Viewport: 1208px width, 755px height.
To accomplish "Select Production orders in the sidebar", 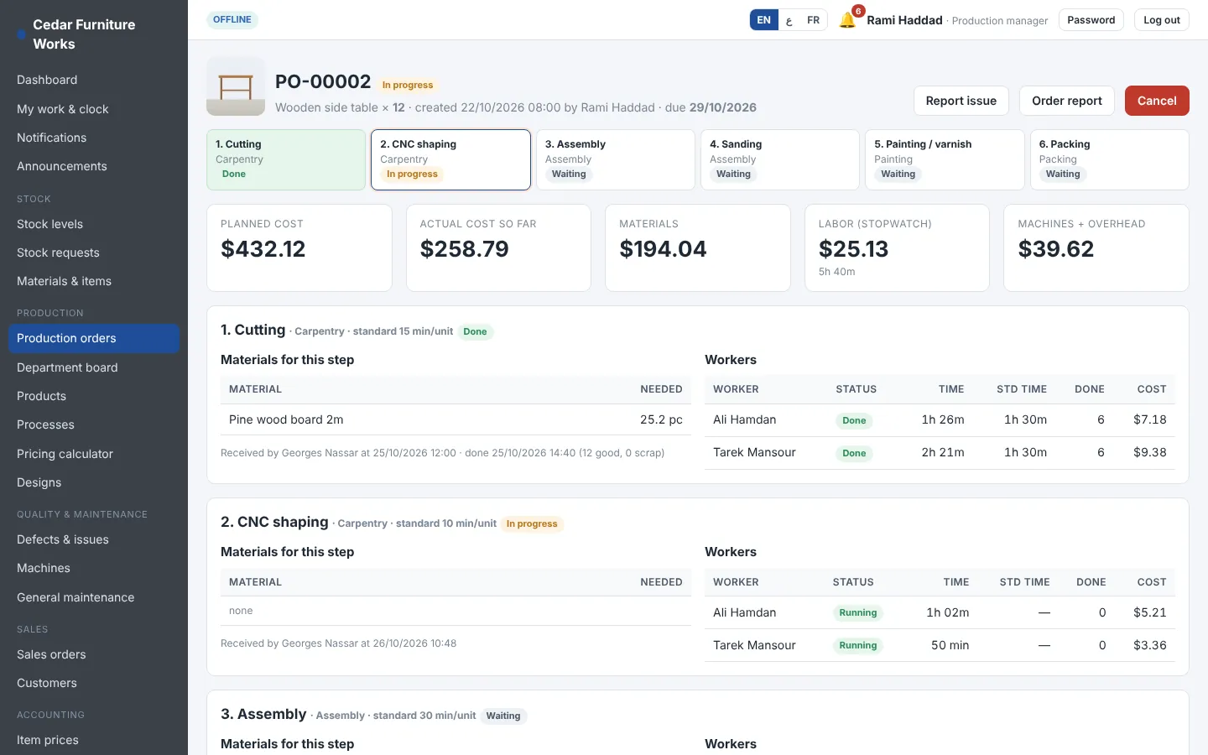I will (x=94, y=338).
